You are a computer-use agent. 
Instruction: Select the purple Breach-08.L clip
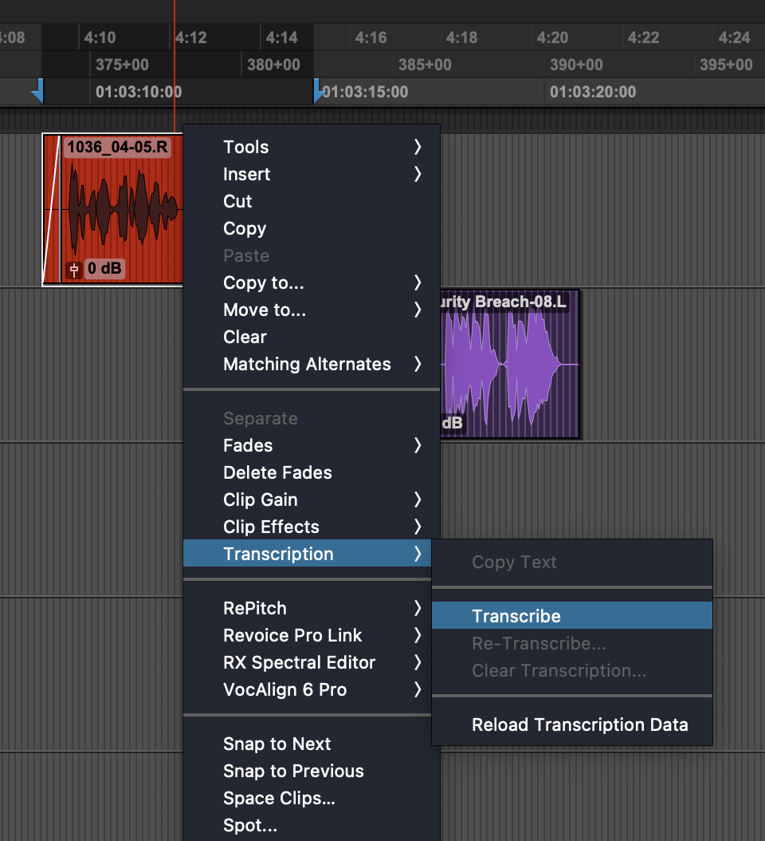point(510,365)
